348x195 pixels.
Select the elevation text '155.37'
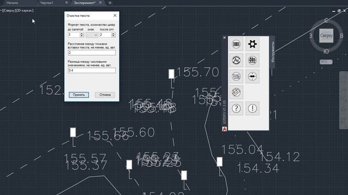click(x=86, y=165)
